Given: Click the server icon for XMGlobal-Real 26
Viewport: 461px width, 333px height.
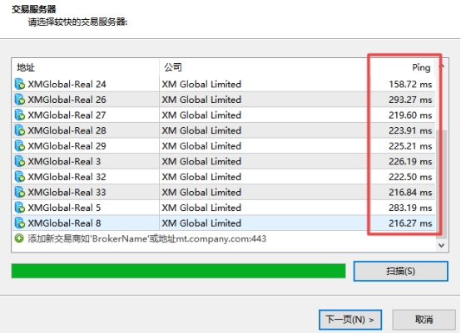Looking at the screenshot, I should tap(20, 100).
